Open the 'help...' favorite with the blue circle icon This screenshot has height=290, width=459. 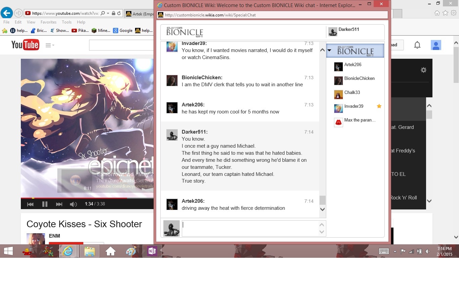click(19, 31)
